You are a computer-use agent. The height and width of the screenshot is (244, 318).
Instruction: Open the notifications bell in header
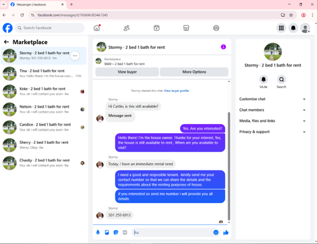[293, 28]
